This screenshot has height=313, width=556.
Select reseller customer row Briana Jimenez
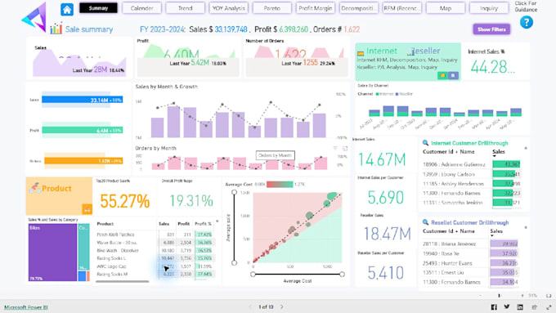coord(470,244)
